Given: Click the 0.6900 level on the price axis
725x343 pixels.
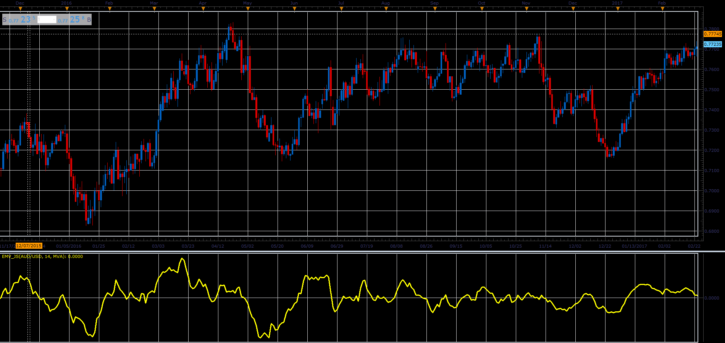Looking at the screenshot, I should [712, 211].
